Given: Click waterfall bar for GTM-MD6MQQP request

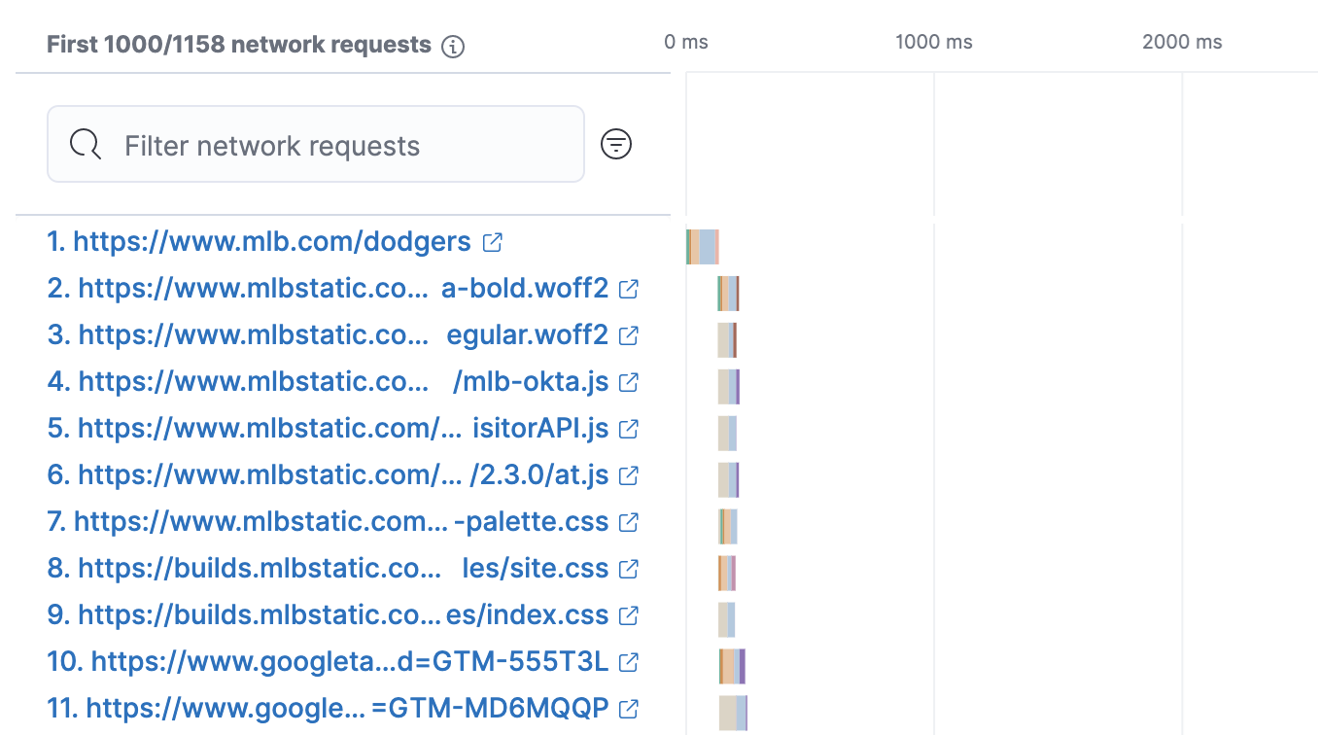Looking at the screenshot, I should [733, 714].
